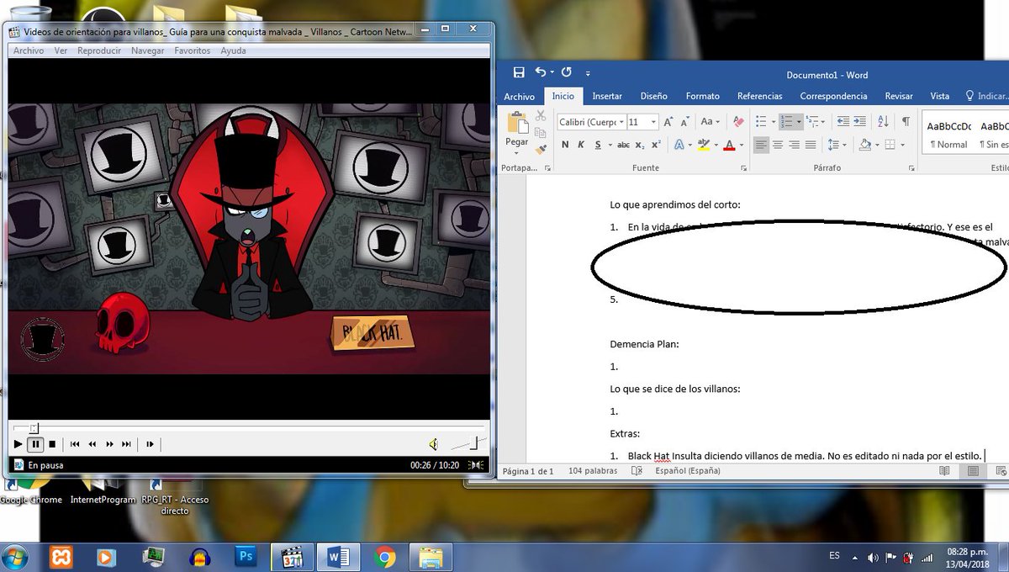This screenshot has width=1009, height=572.
Task: Mute audio with the media player speaker icon
Action: pos(433,444)
